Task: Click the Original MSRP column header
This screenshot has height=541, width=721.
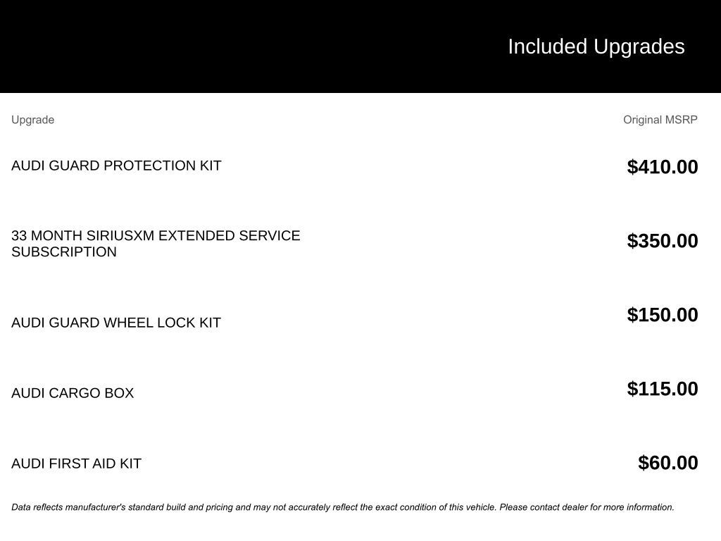Action: click(x=660, y=120)
